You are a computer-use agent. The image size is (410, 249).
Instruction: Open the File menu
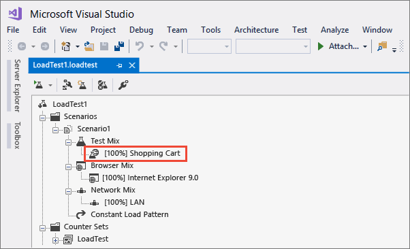pyautogui.click(x=13, y=30)
